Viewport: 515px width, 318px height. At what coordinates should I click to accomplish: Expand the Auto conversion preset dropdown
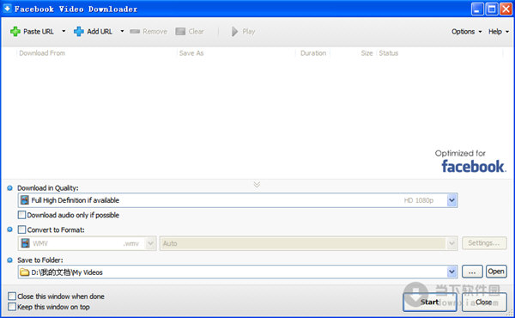click(451, 244)
